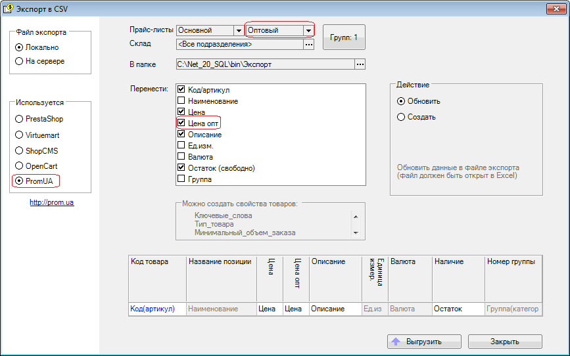Open the prom.ua hyperlink
The width and height of the screenshot is (570, 356).
(x=52, y=202)
